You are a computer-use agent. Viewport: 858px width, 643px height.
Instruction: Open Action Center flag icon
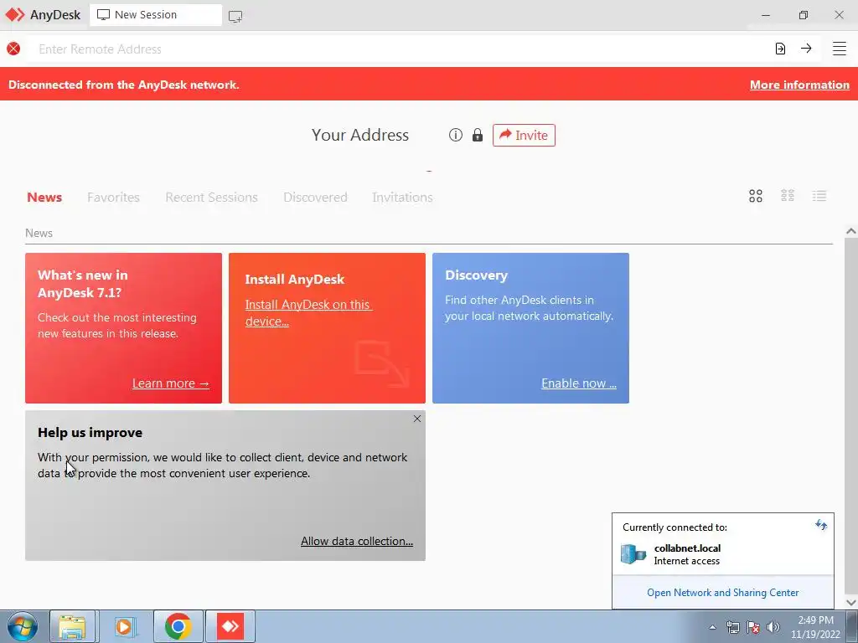coord(753,627)
